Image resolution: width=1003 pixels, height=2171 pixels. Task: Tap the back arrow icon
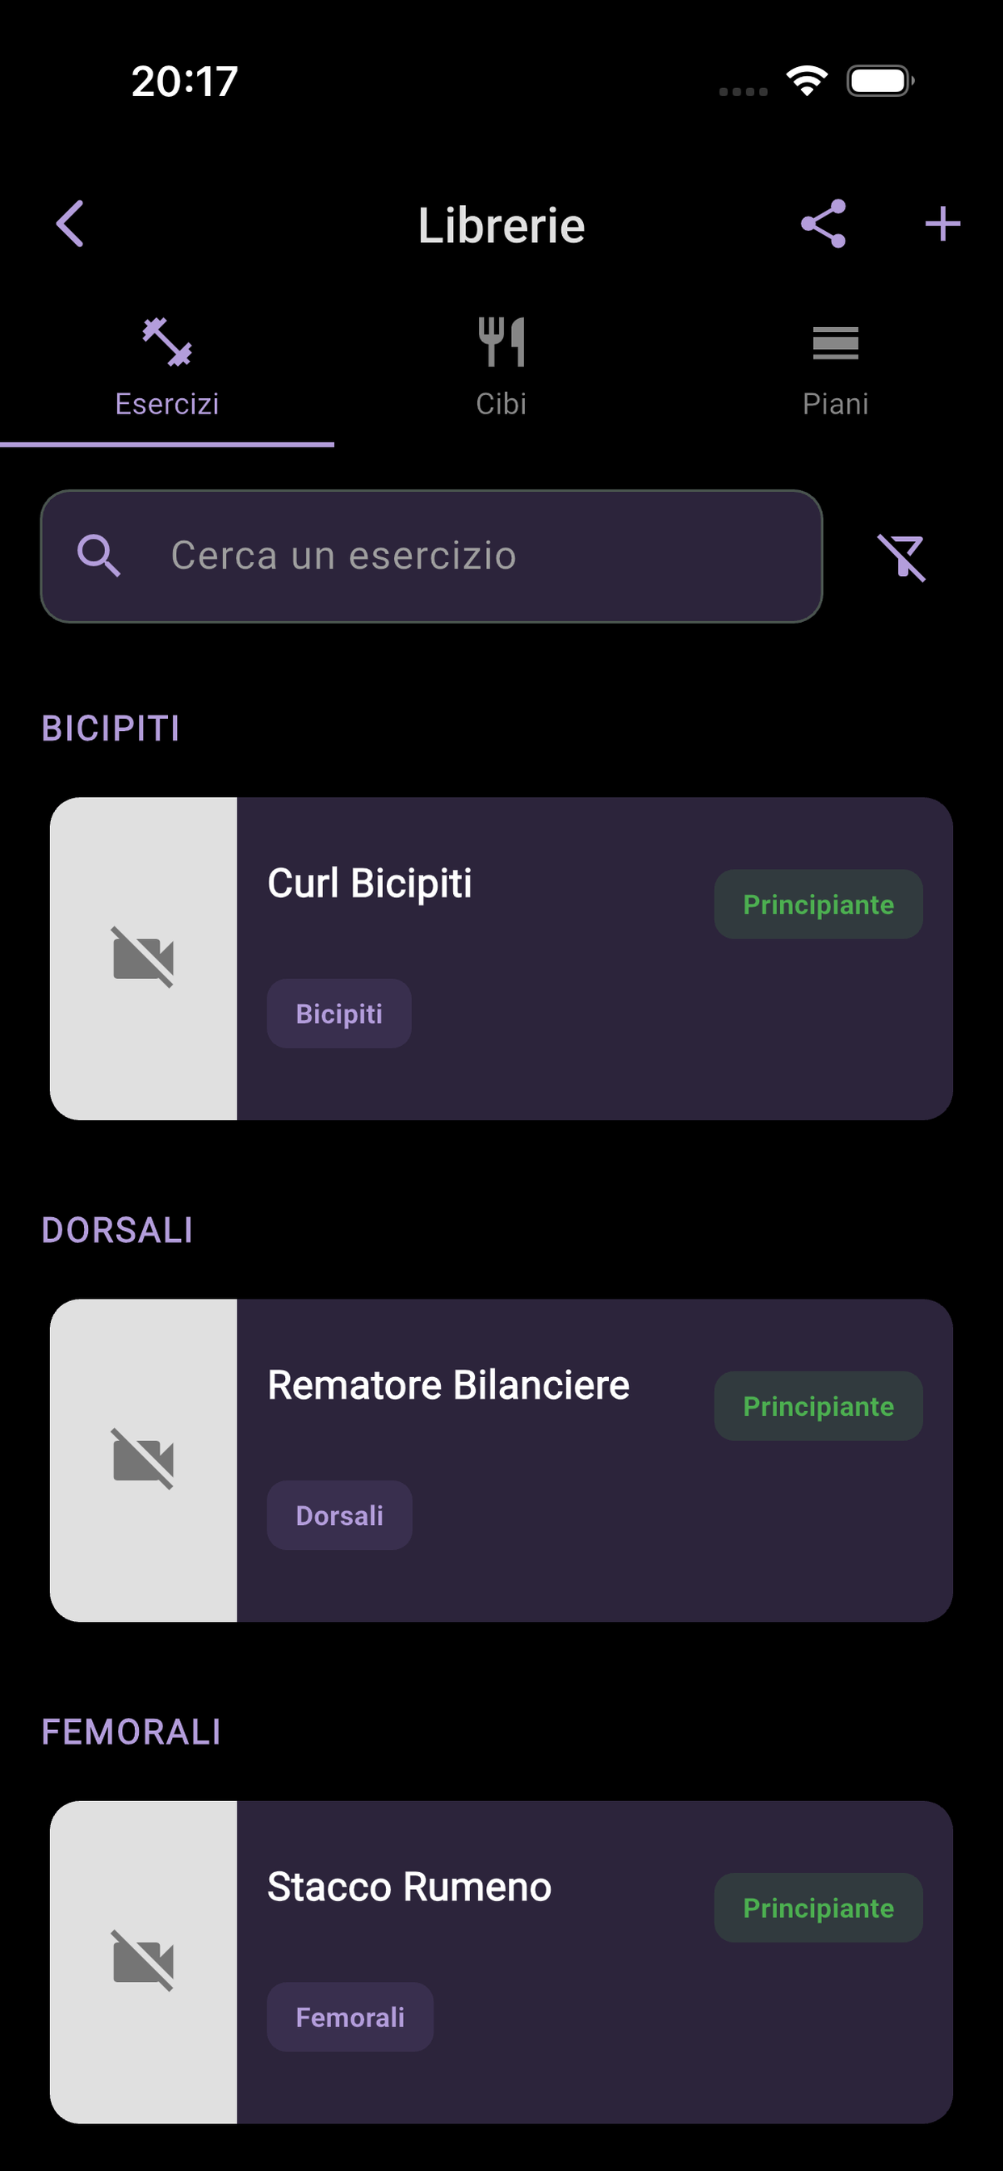point(70,224)
